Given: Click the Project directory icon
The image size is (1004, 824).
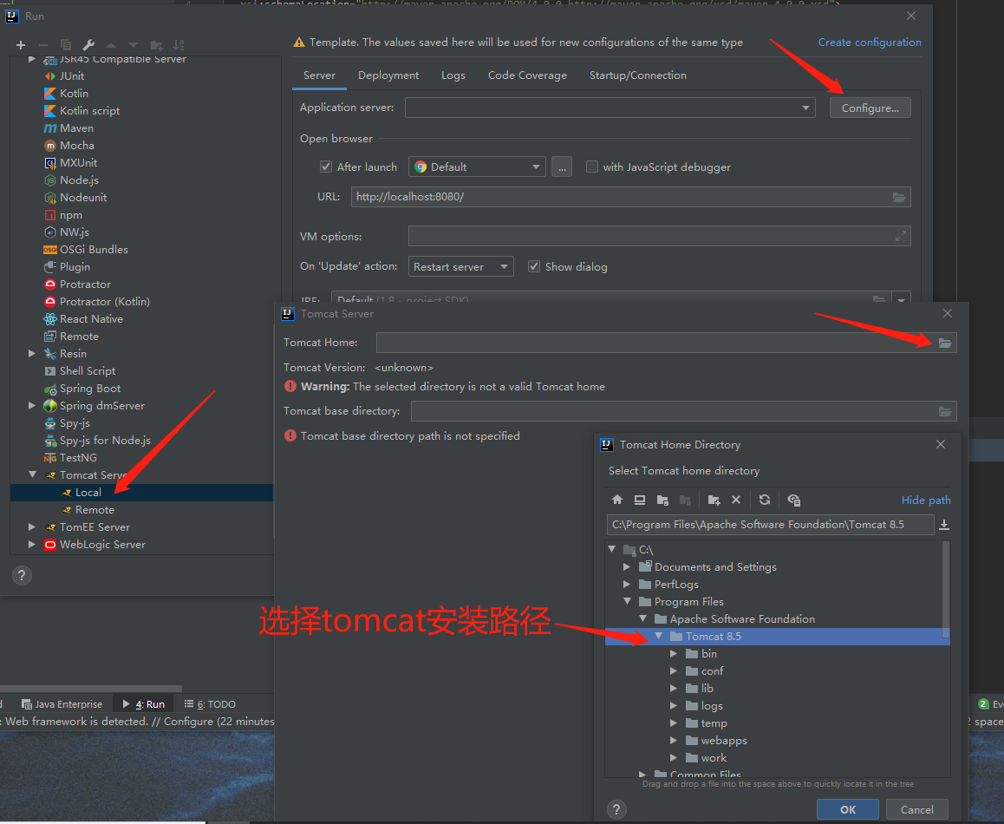Looking at the screenshot, I should coord(662,500).
